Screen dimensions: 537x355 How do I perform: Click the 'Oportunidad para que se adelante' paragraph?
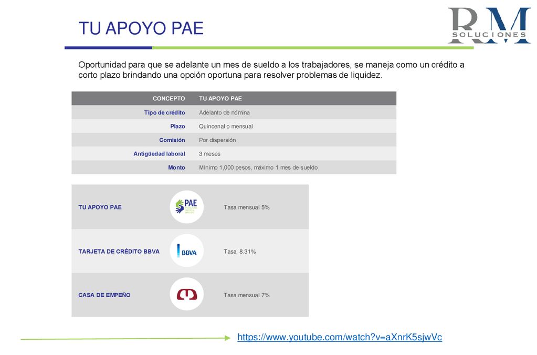[x=271, y=70]
